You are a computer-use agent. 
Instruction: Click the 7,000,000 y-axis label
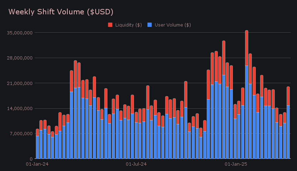(x=21, y=134)
